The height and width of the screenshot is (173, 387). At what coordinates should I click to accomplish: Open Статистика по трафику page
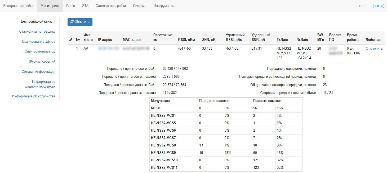click(37, 32)
